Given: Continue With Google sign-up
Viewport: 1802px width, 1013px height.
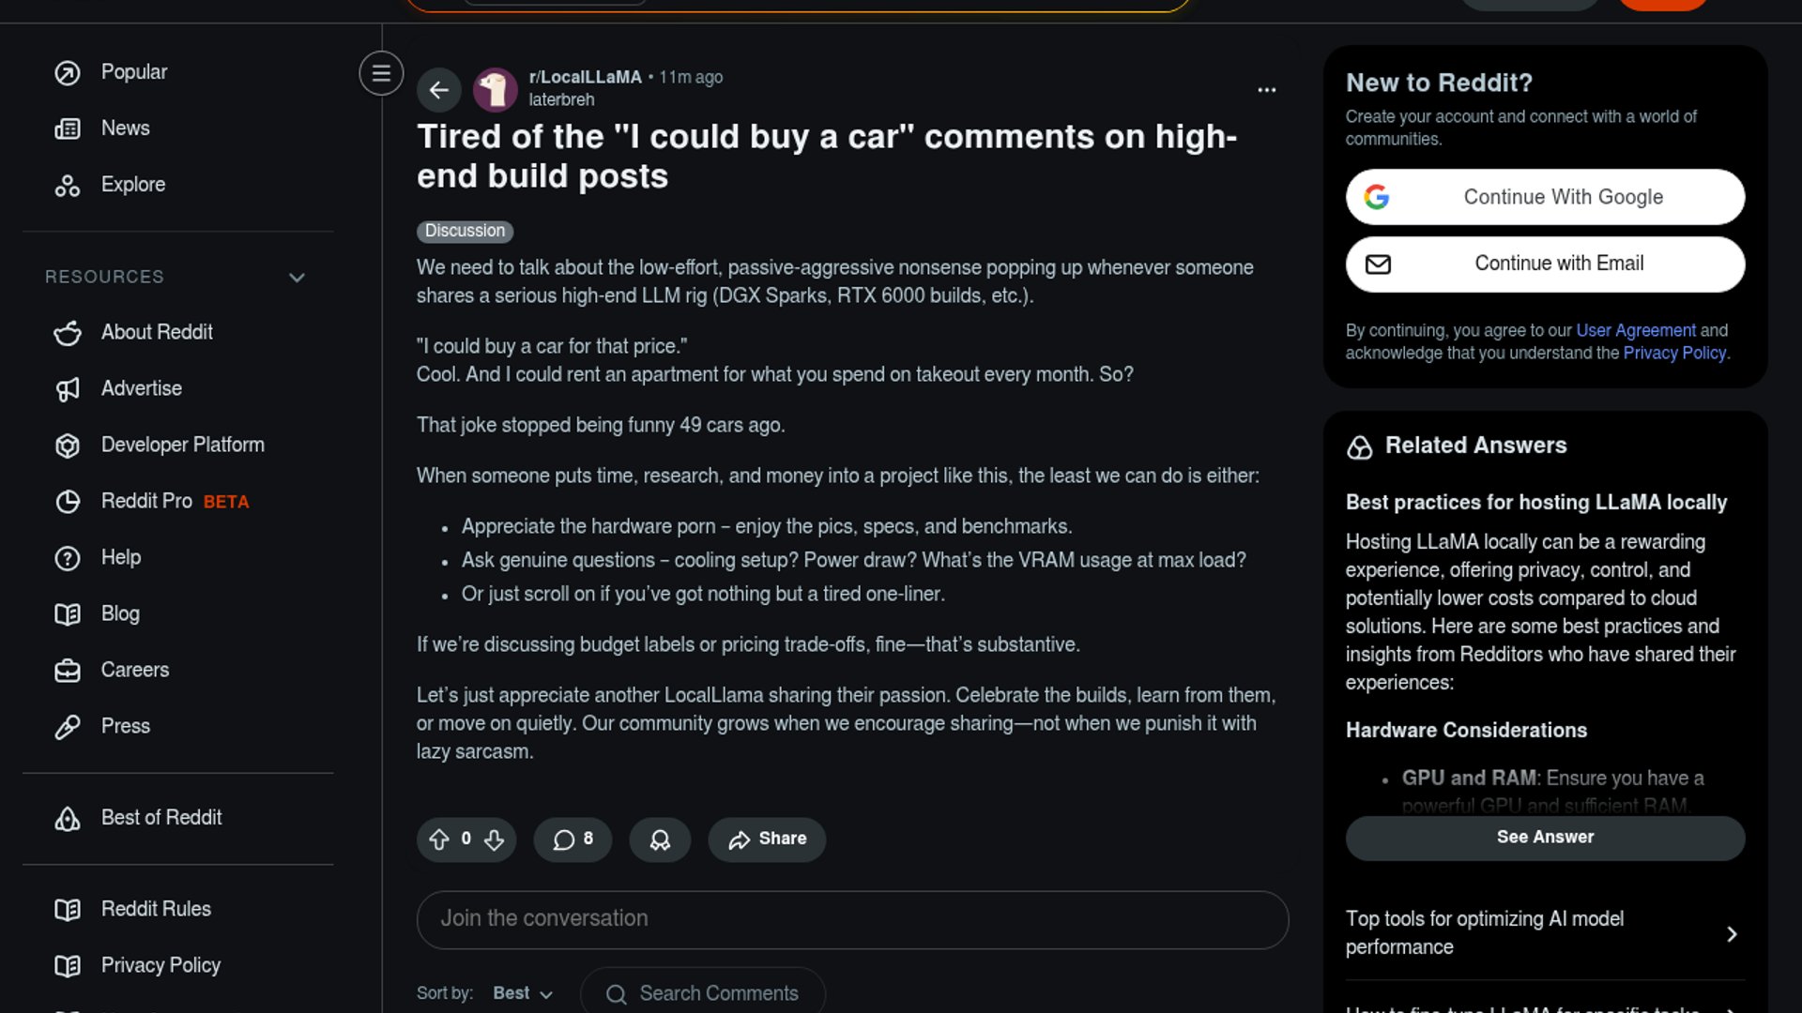Looking at the screenshot, I should [1545, 197].
